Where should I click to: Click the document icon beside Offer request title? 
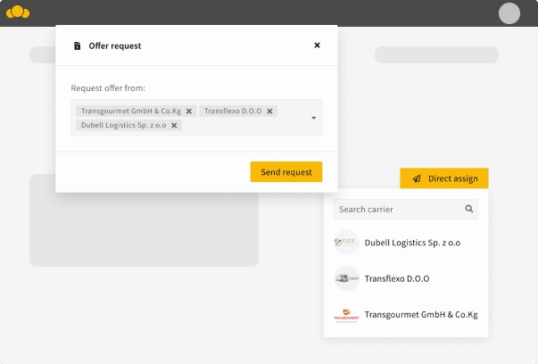78,45
